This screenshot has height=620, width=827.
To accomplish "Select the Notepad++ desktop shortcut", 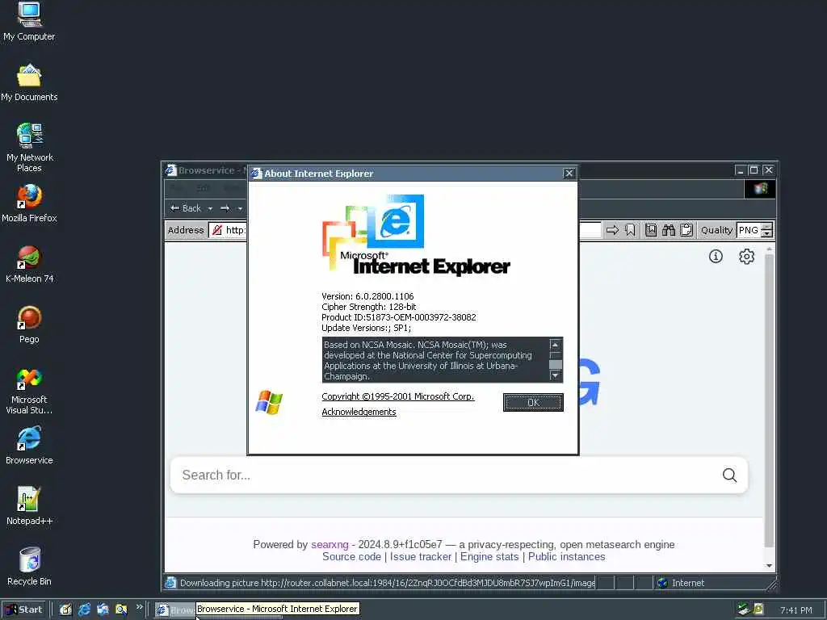I will (29, 507).
